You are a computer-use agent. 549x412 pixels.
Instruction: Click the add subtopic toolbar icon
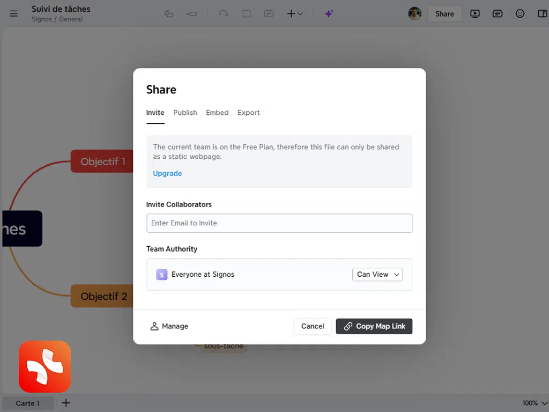coord(192,14)
